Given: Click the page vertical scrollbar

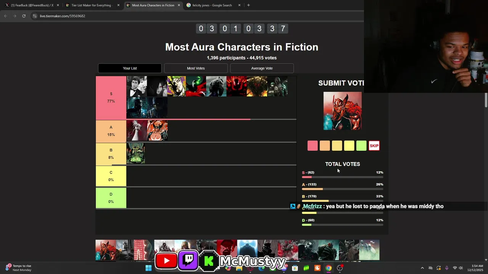Looking at the screenshot, I should tap(486, 99).
